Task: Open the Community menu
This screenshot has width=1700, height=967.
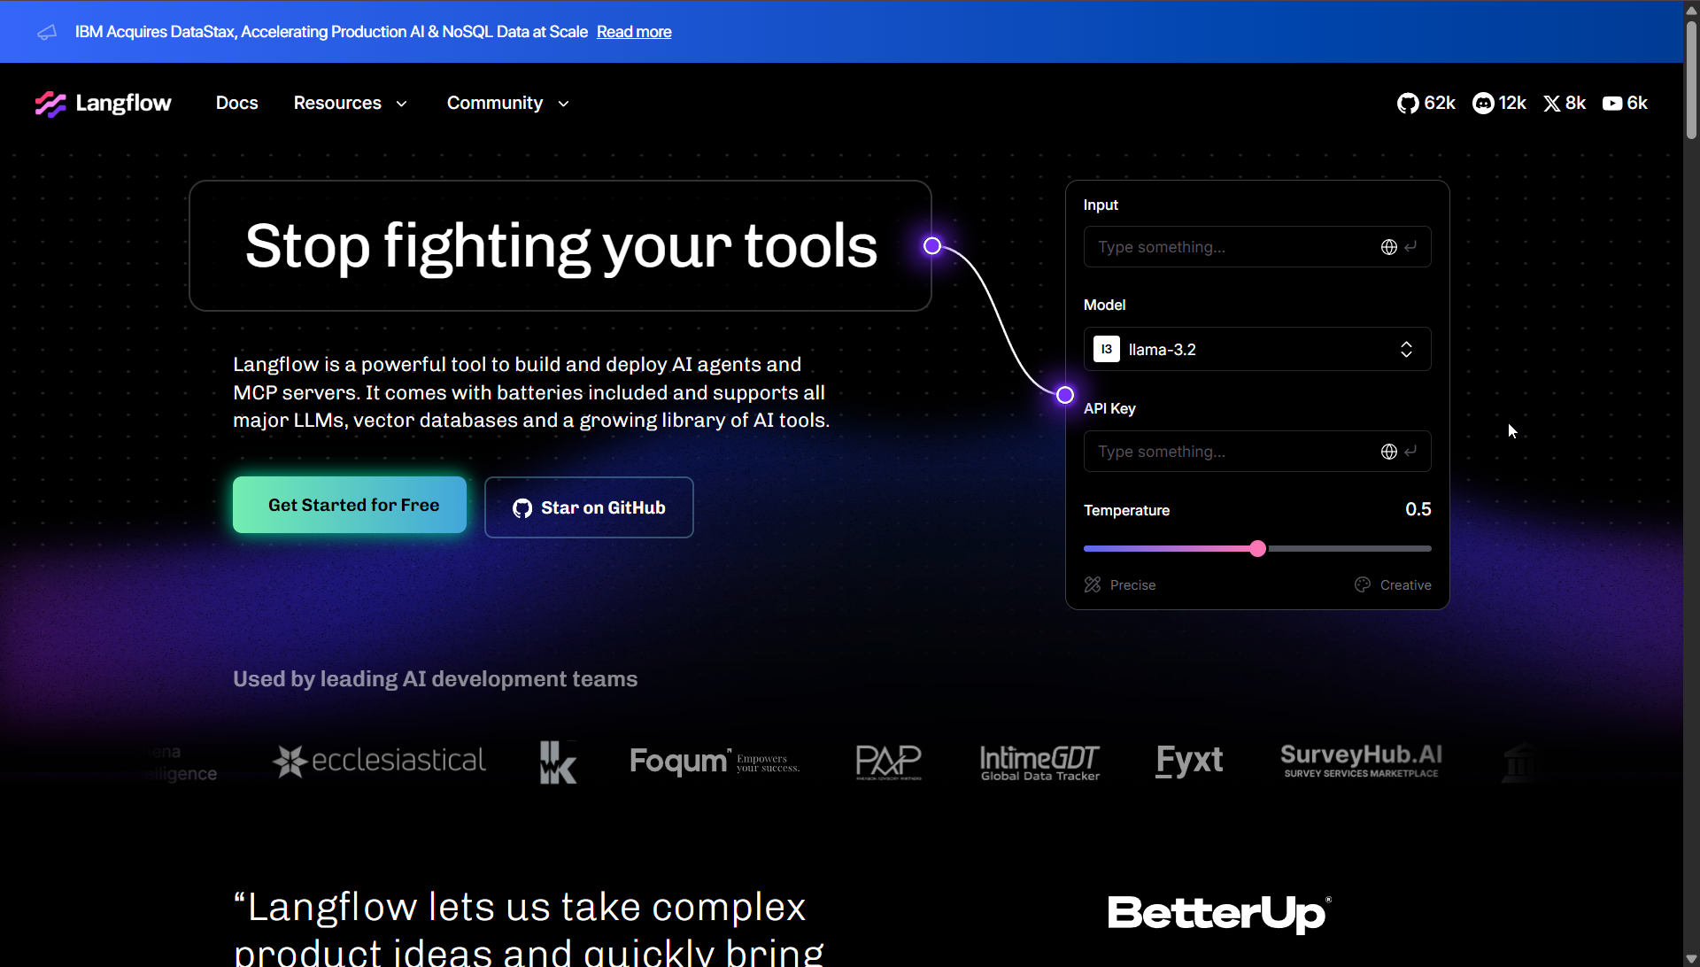Action: pyautogui.click(x=508, y=103)
